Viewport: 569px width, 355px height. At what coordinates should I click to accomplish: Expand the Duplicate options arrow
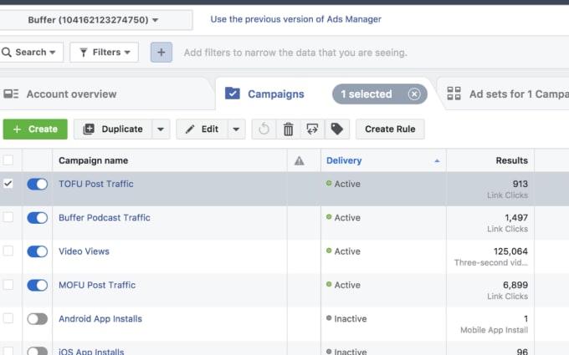point(161,129)
